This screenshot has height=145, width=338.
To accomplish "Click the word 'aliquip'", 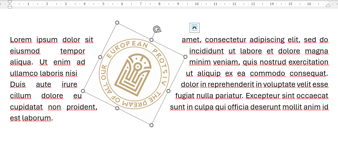I will click(209, 74).
